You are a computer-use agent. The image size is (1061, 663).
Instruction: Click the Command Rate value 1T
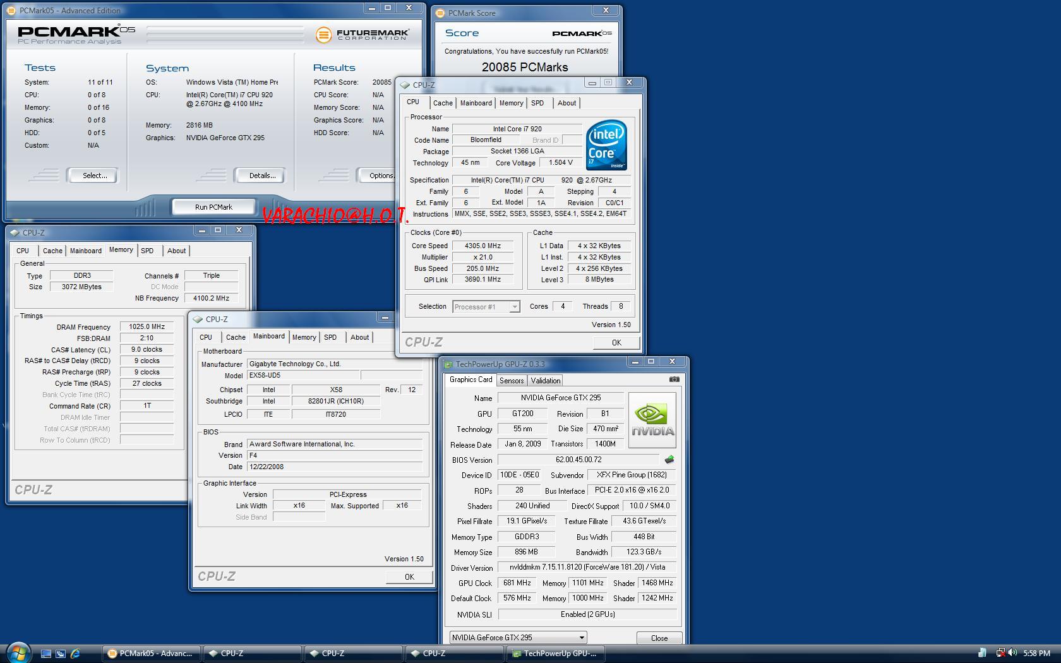click(147, 405)
